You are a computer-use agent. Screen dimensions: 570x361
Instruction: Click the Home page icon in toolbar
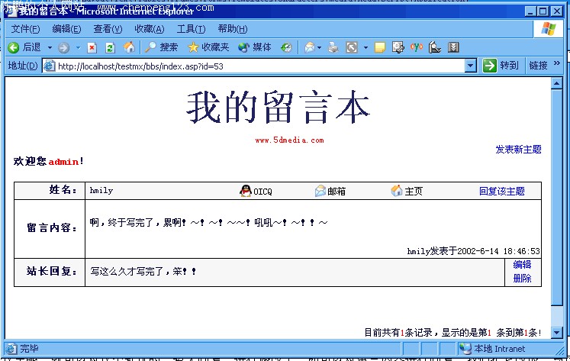click(129, 47)
